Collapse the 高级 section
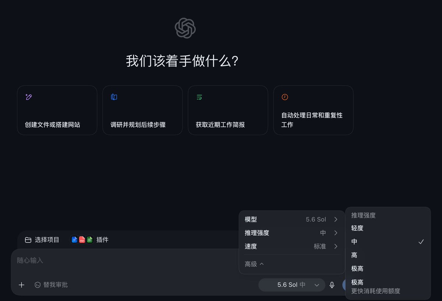 coord(255,264)
